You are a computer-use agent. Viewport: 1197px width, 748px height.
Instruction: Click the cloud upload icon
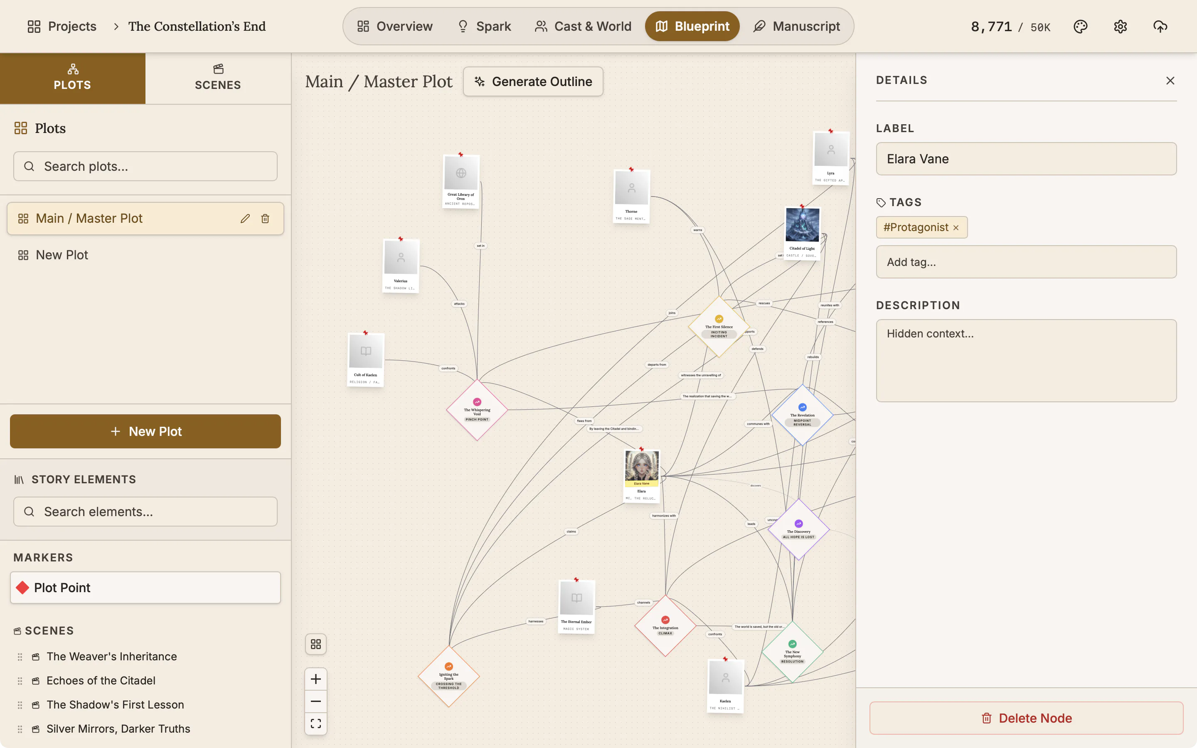1160,26
